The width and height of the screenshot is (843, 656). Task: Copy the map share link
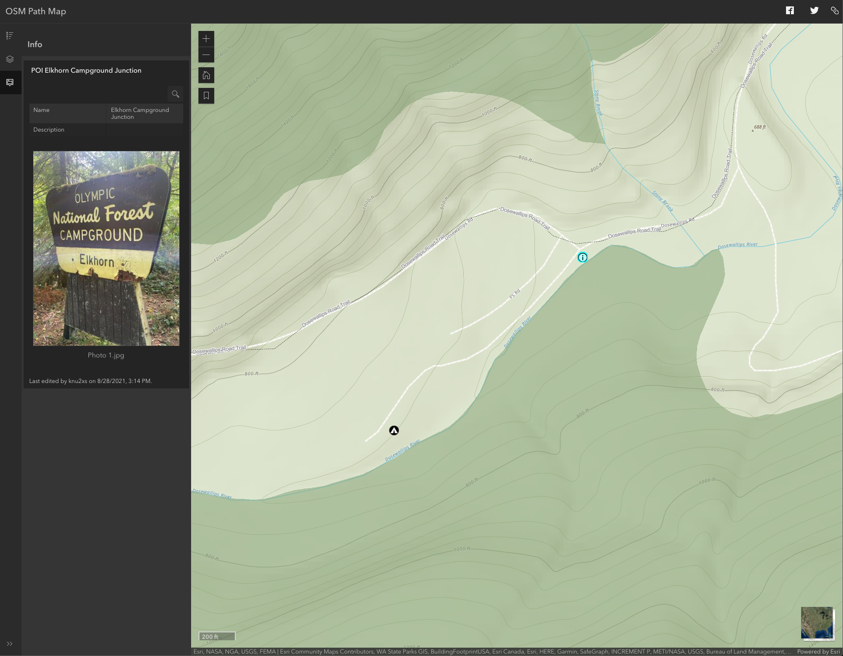835,11
